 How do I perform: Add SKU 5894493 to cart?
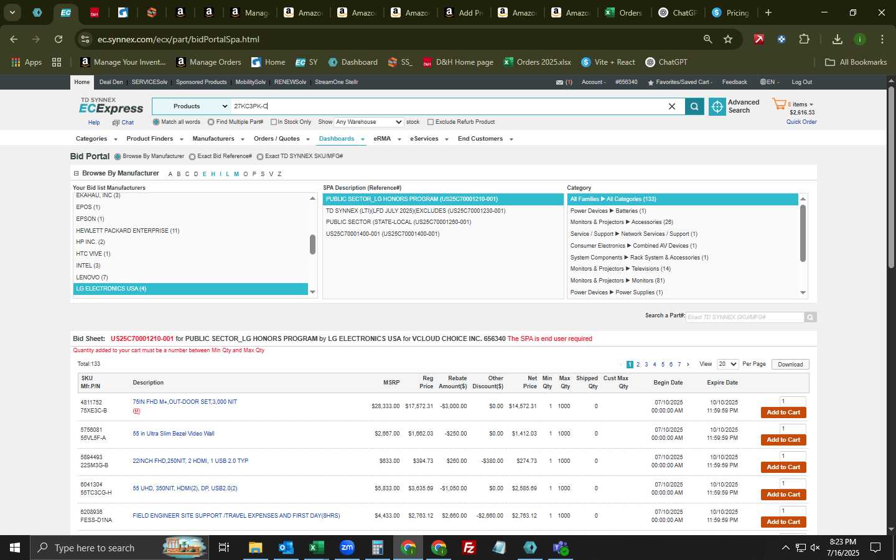(x=783, y=467)
